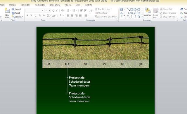Click the New Slide icon
This screenshot has height=114, width=187.
coord(7,11)
